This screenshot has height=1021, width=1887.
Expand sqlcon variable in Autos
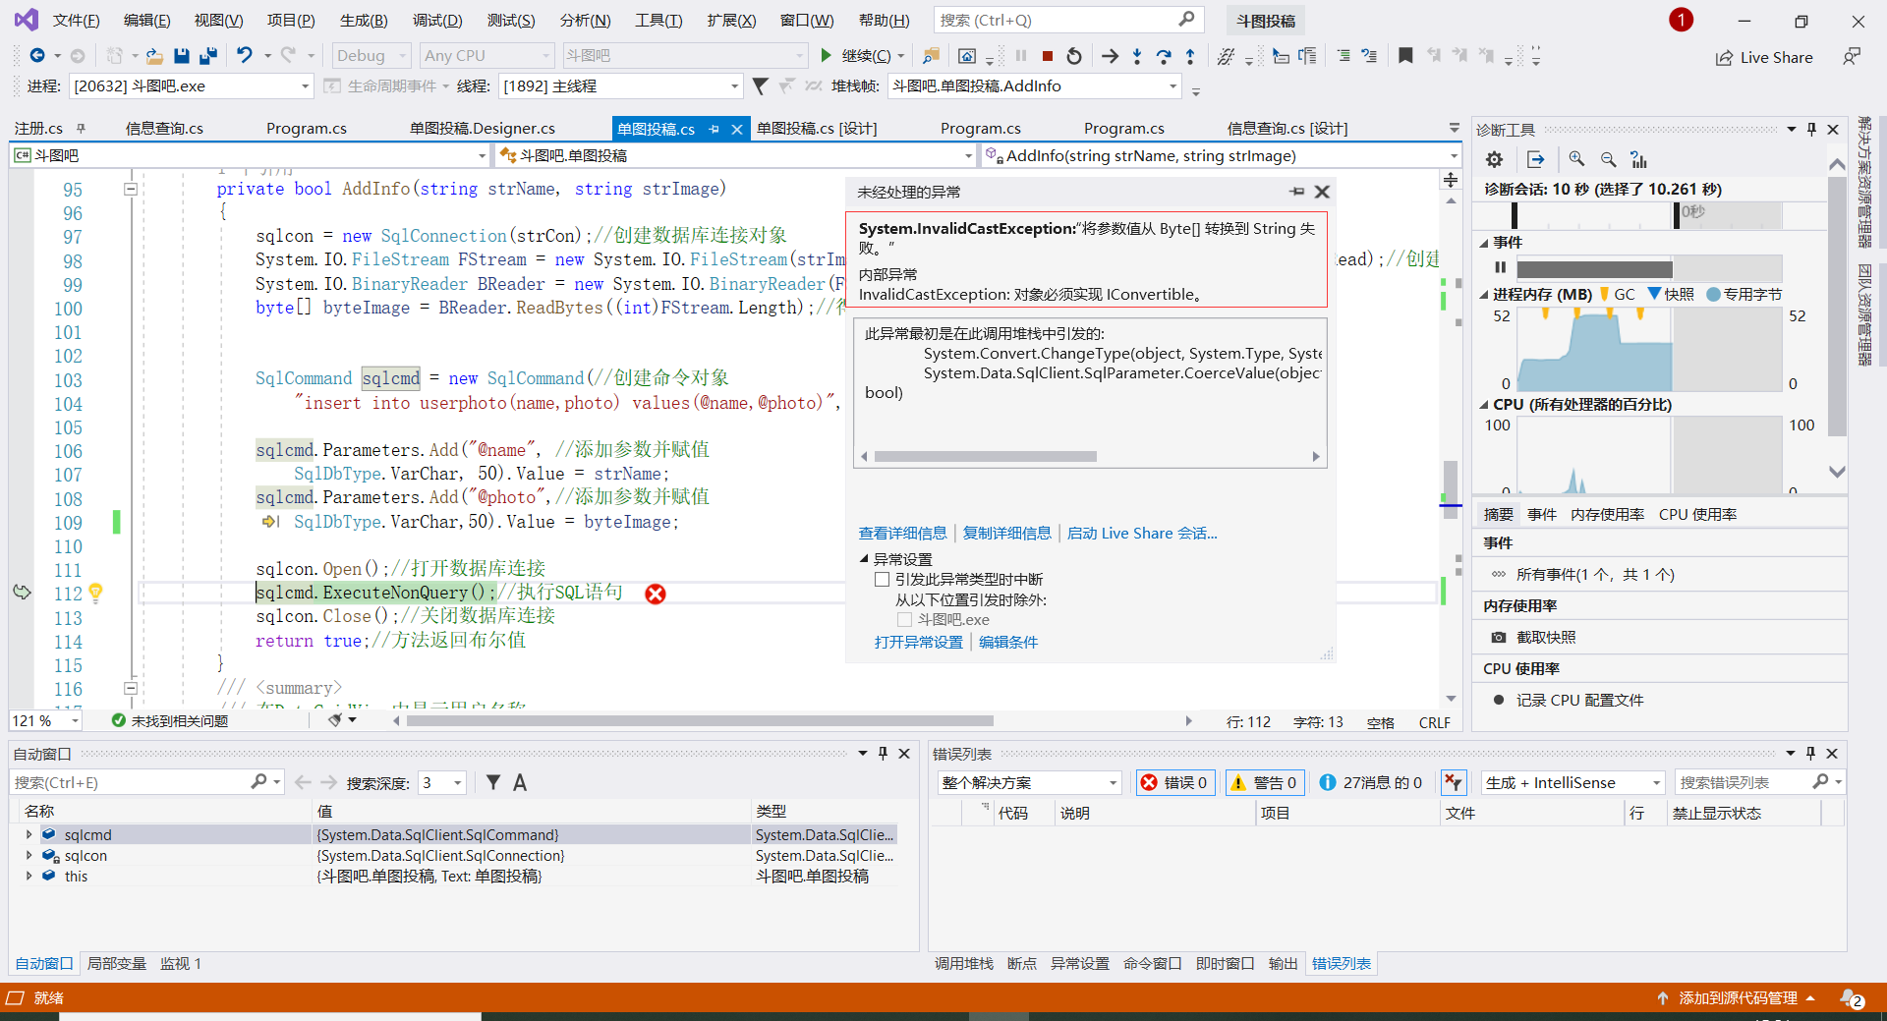(x=29, y=855)
